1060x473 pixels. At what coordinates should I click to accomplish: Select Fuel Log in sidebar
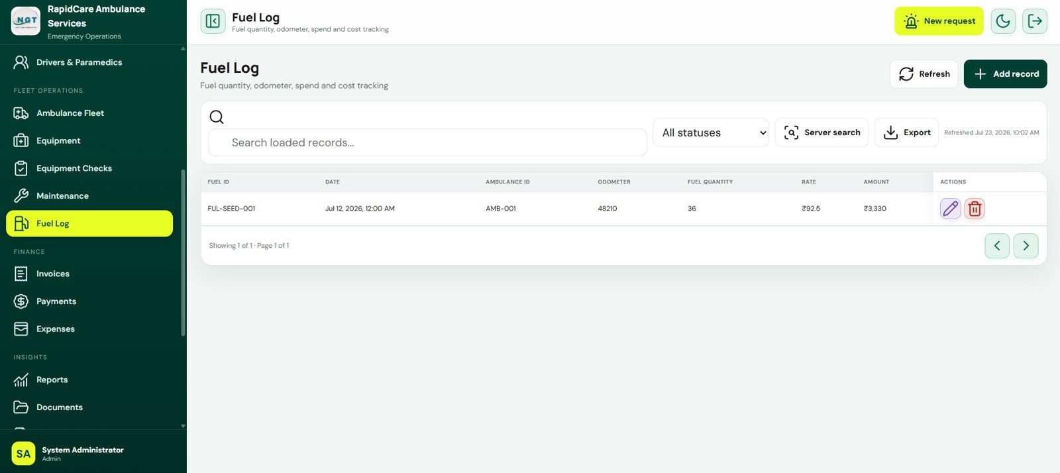89,223
